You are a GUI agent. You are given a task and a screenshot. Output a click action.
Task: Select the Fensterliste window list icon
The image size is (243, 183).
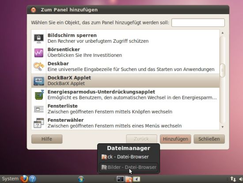[x=39, y=109]
